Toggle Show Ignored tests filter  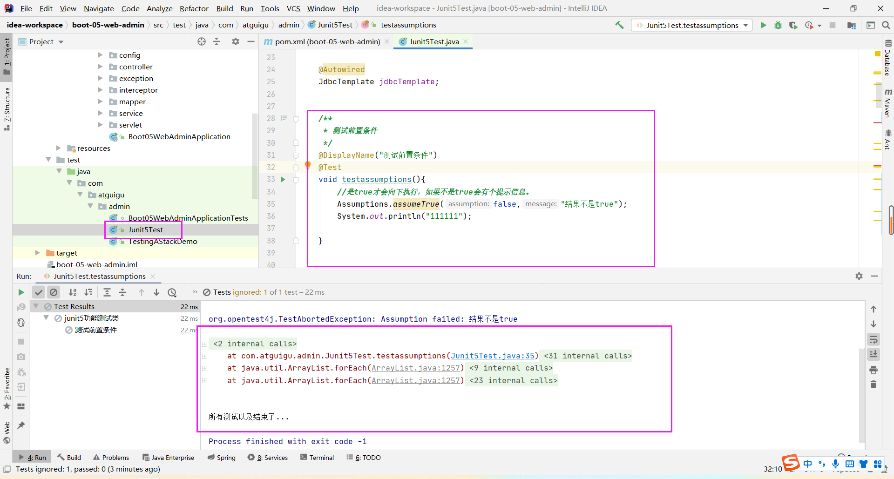pyautogui.click(x=54, y=292)
